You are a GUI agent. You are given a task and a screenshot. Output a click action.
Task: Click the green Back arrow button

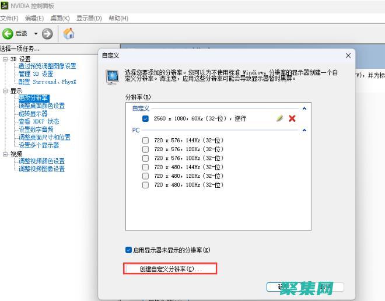(x=8, y=34)
